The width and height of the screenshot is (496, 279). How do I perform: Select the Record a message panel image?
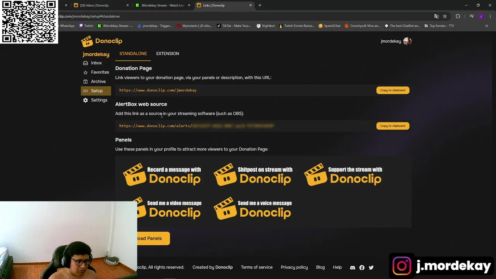click(x=162, y=175)
